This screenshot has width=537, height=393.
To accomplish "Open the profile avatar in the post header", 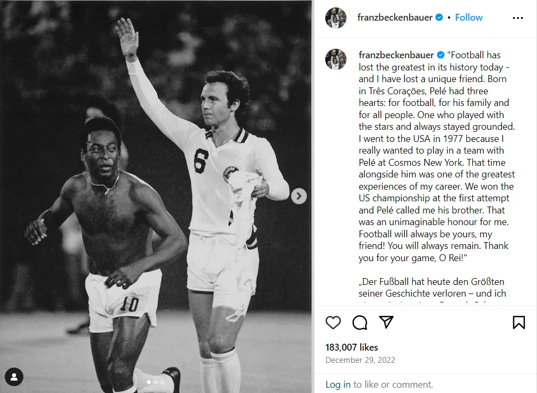I will (x=336, y=18).
